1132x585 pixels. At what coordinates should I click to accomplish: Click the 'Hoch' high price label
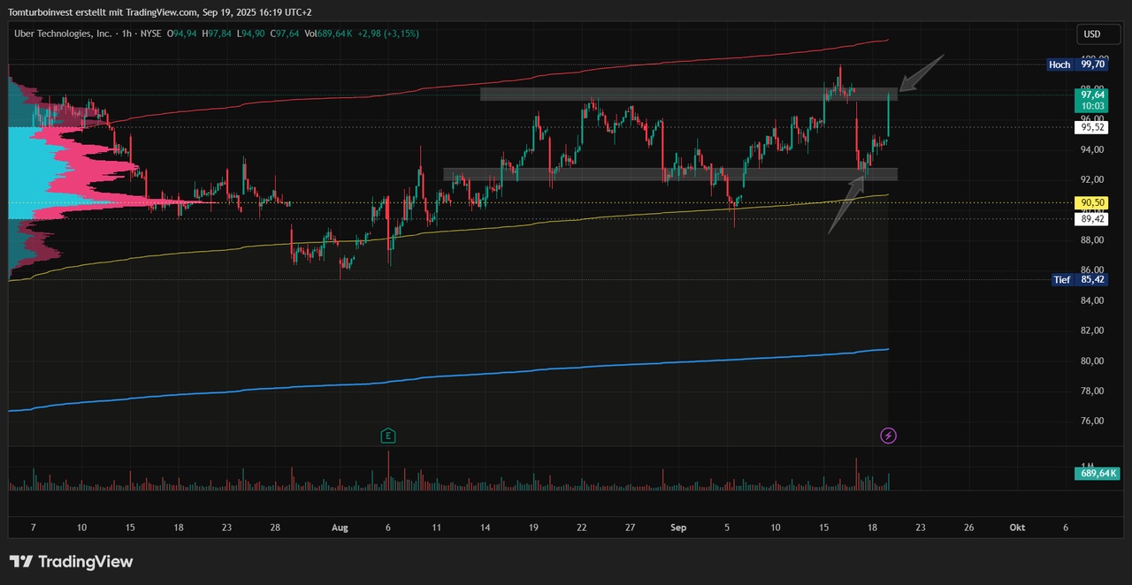1059,65
